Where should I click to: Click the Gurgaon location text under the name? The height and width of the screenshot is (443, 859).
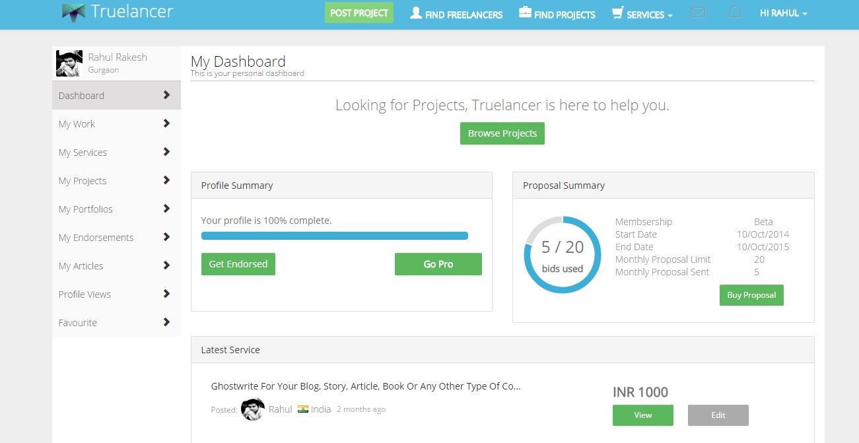click(x=104, y=70)
